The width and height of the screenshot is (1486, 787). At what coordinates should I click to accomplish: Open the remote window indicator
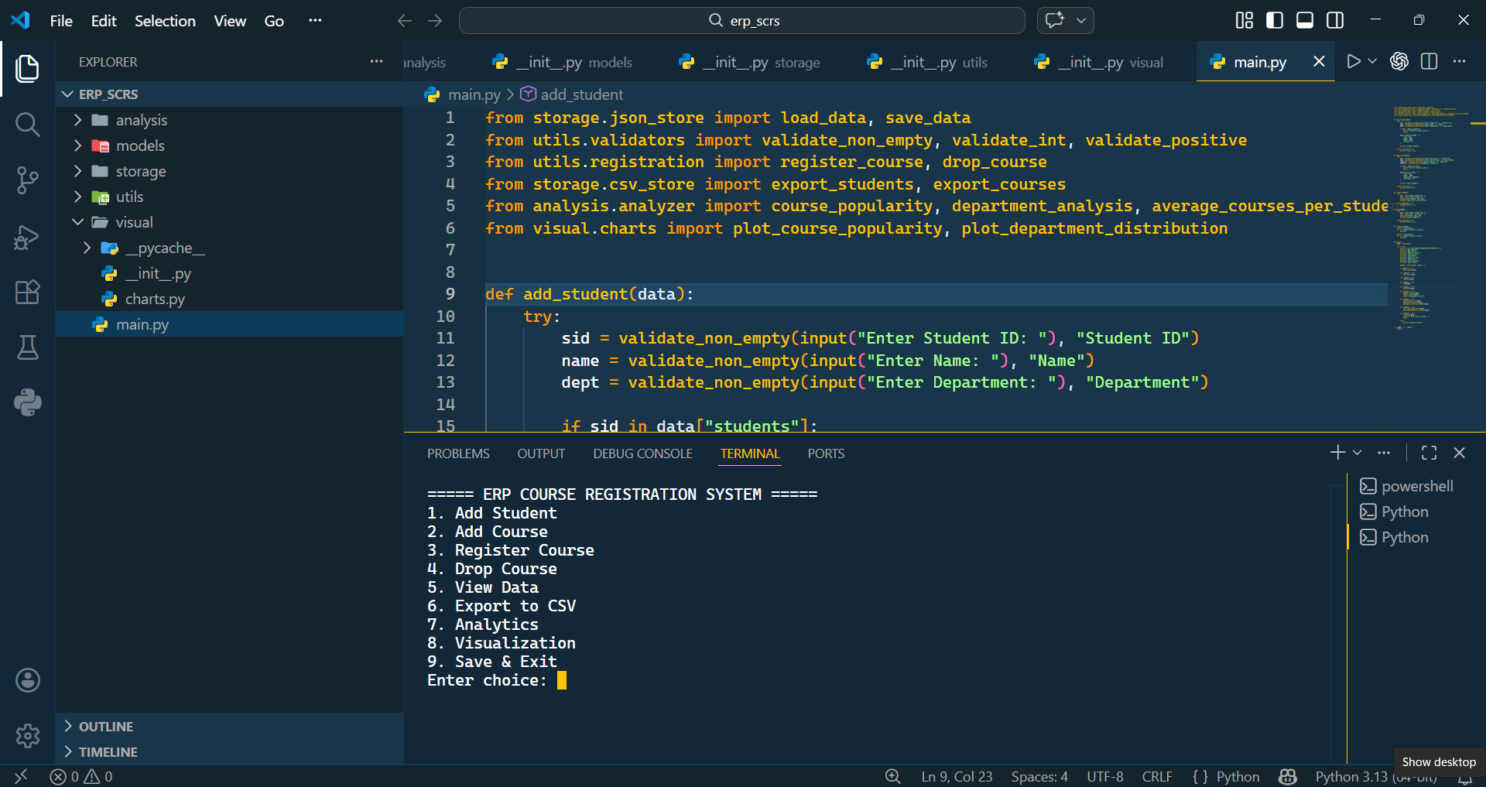click(x=21, y=776)
